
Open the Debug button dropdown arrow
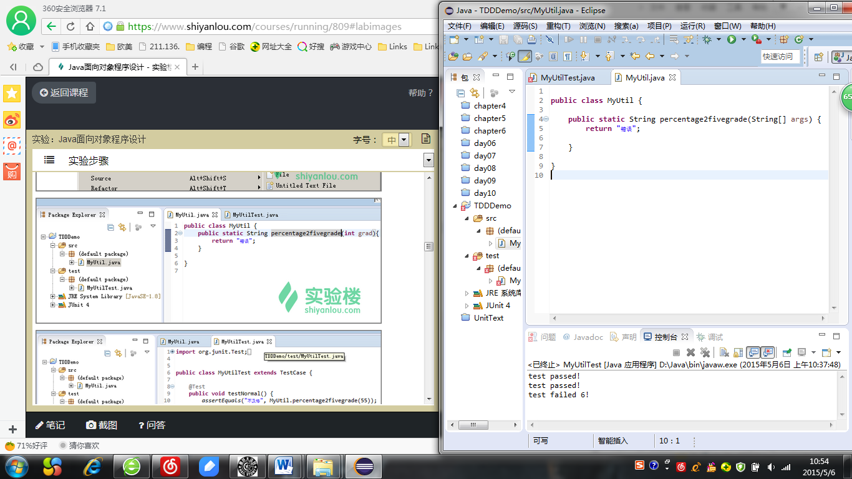pyautogui.click(x=719, y=39)
